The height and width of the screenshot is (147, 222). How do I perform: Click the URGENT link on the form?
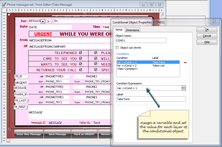43,34
